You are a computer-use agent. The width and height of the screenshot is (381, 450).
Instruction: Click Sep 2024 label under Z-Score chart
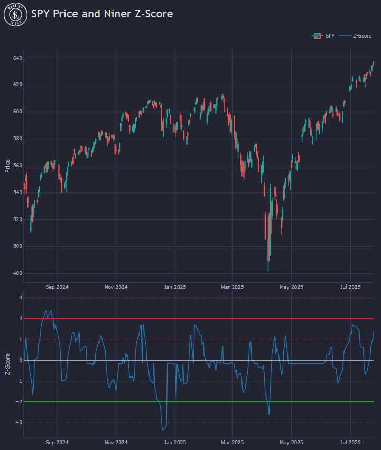point(57,443)
